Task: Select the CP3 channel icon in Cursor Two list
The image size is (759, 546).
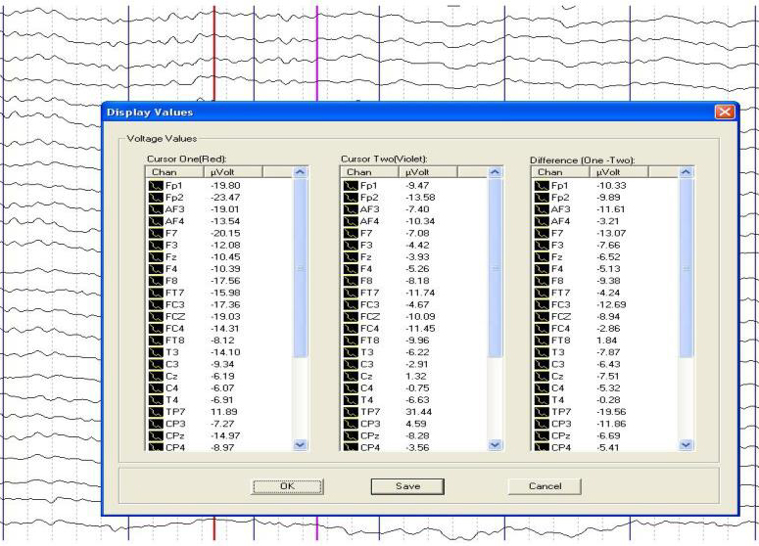Action: click(349, 424)
